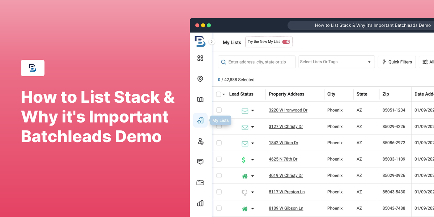The width and height of the screenshot is (434, 217).
Task: Click the highlighted My Lists sidebar icon
Action: point(200,120)
